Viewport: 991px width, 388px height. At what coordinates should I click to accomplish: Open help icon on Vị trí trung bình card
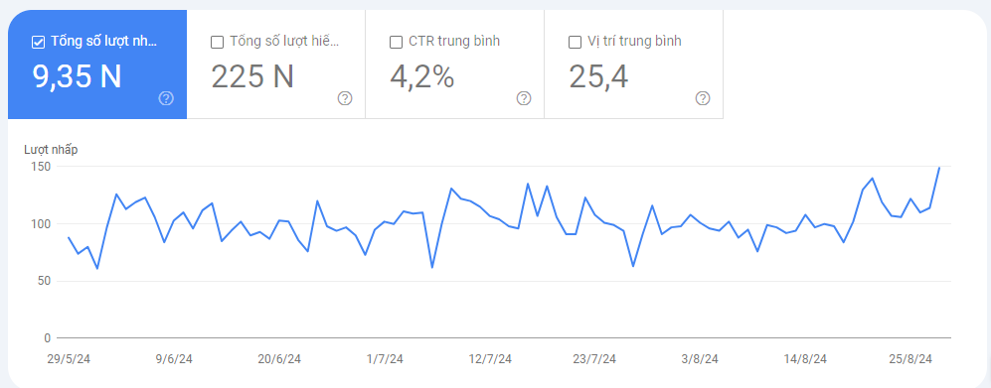[x=702, y=98]
